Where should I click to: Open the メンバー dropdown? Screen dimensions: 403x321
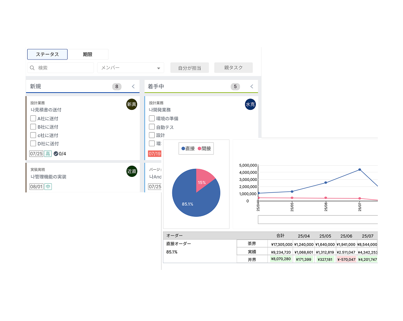coord(131,68)
